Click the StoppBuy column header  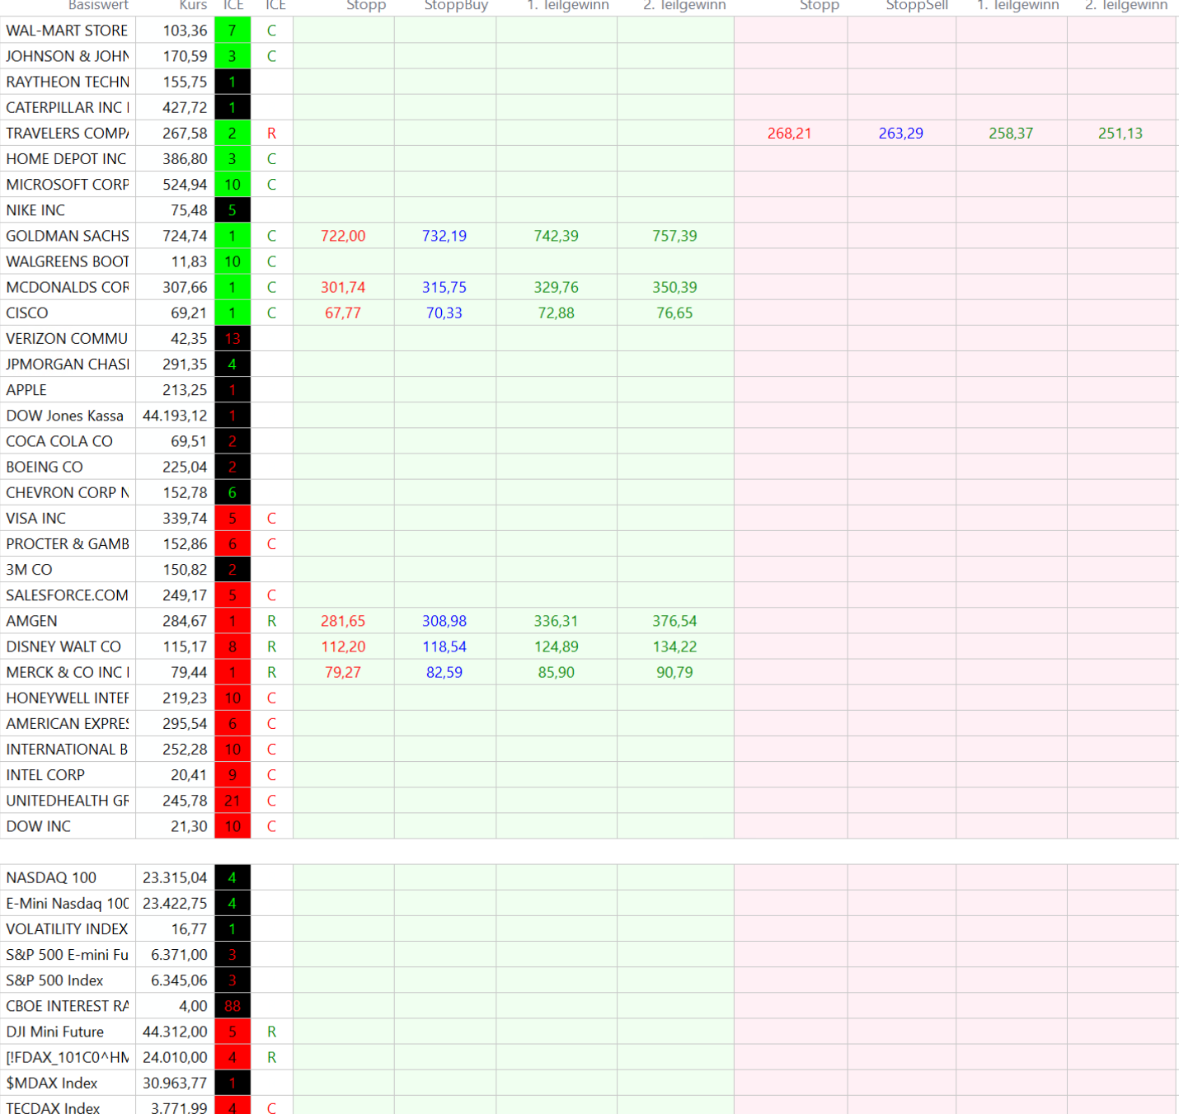(x=456, y=6)
